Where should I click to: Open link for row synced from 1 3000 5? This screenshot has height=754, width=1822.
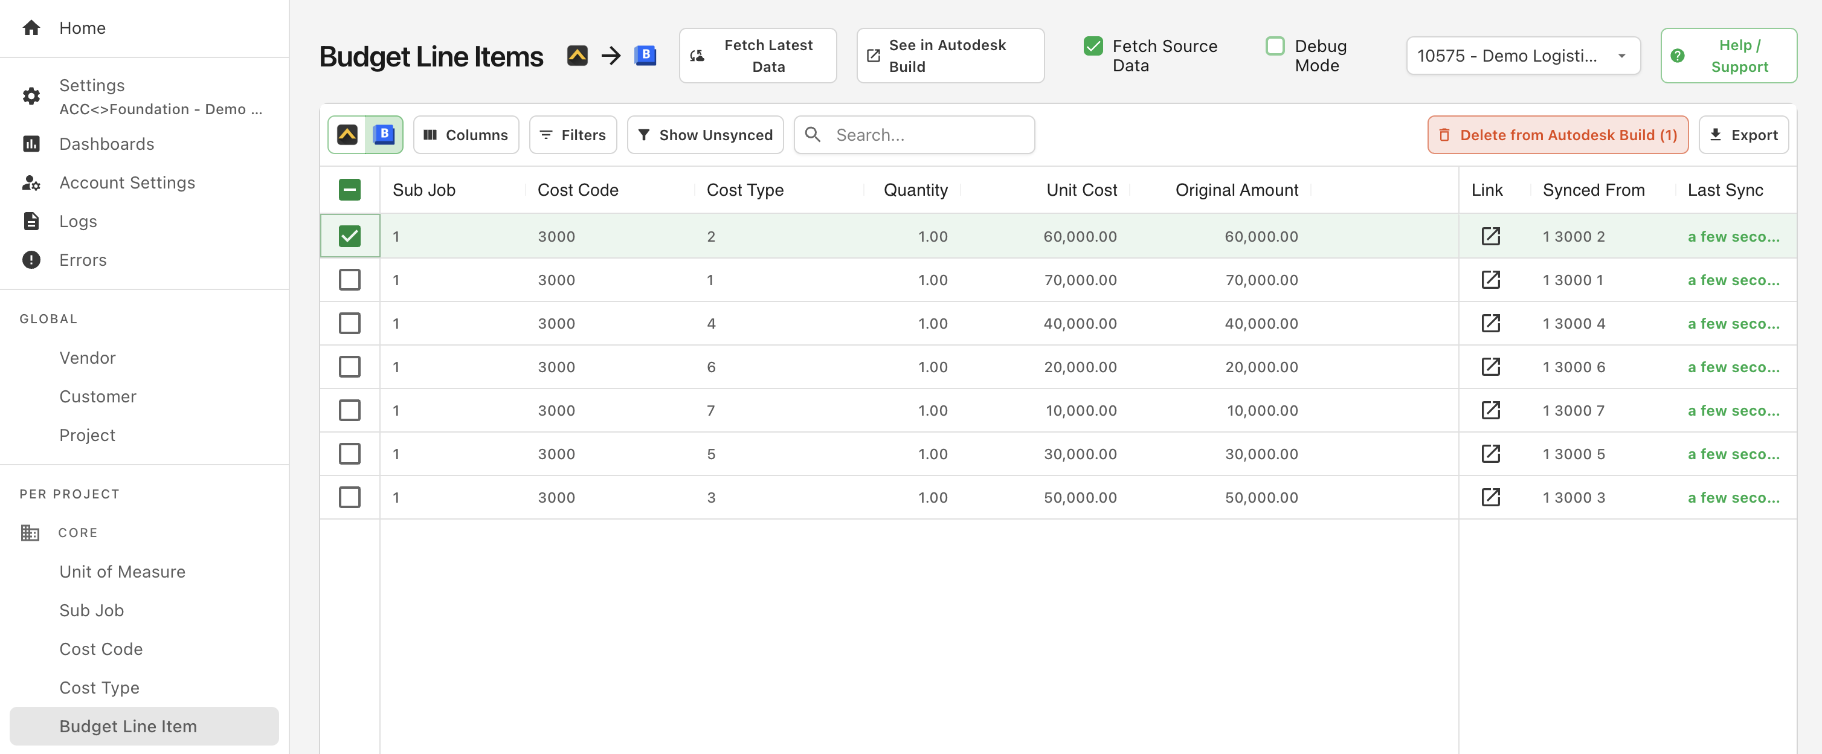click(x=1490, y=453)
